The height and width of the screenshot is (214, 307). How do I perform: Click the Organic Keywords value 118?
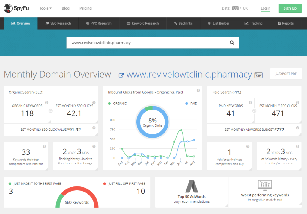[27, 113]
